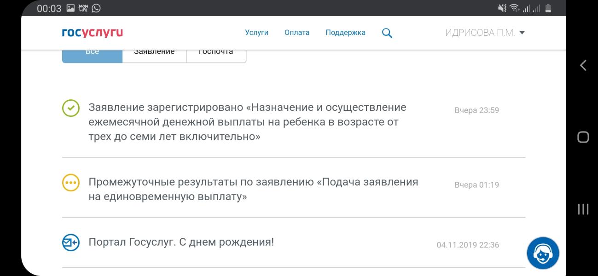Click the yellow pending dots status icon
This screenshot has width=598, height=276.
(71, 183)
